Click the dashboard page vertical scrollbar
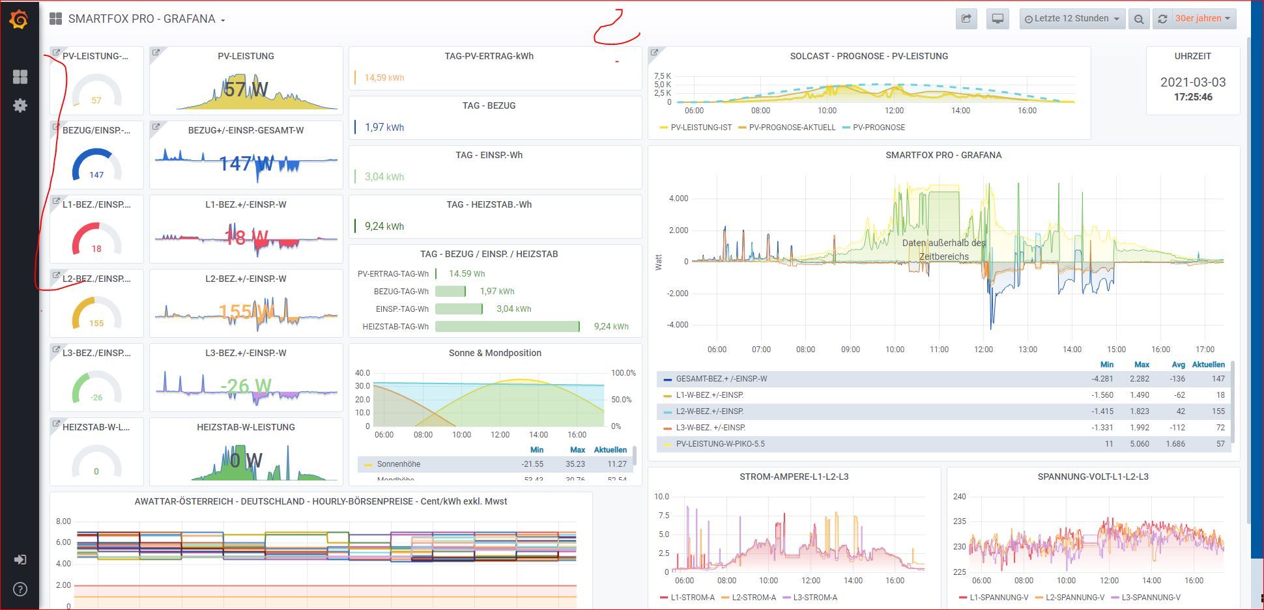Image resolution: width=1264 pixels, height=610 pixels. click(1248, 280)
